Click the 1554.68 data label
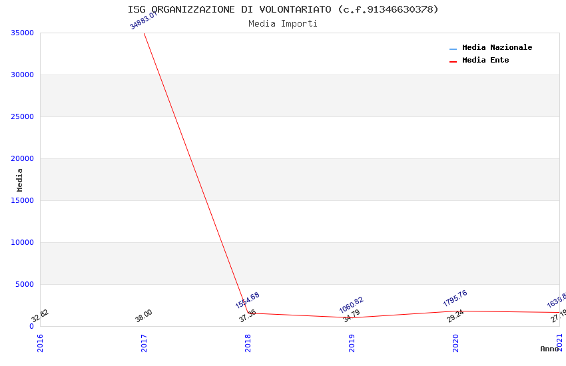566x366 pixels. click(247, 300)
